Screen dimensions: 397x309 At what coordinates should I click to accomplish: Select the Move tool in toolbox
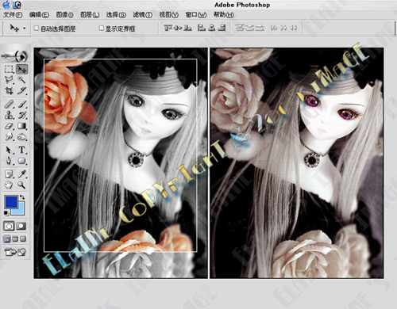pyautogui.click(x=21, y=69)
